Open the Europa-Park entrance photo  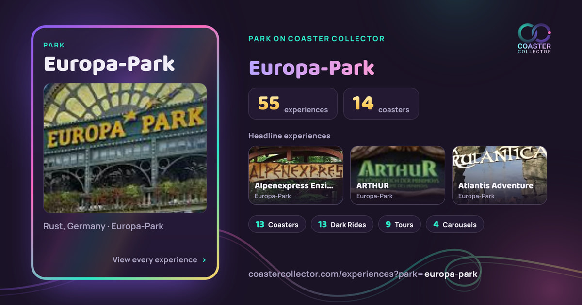click(x=125, y=148)
